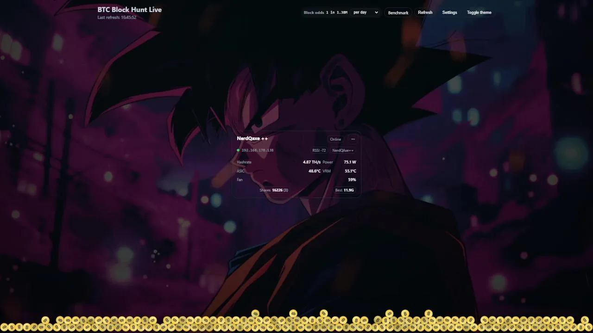Open the per day interval dropdown

[x=365, y=12]
